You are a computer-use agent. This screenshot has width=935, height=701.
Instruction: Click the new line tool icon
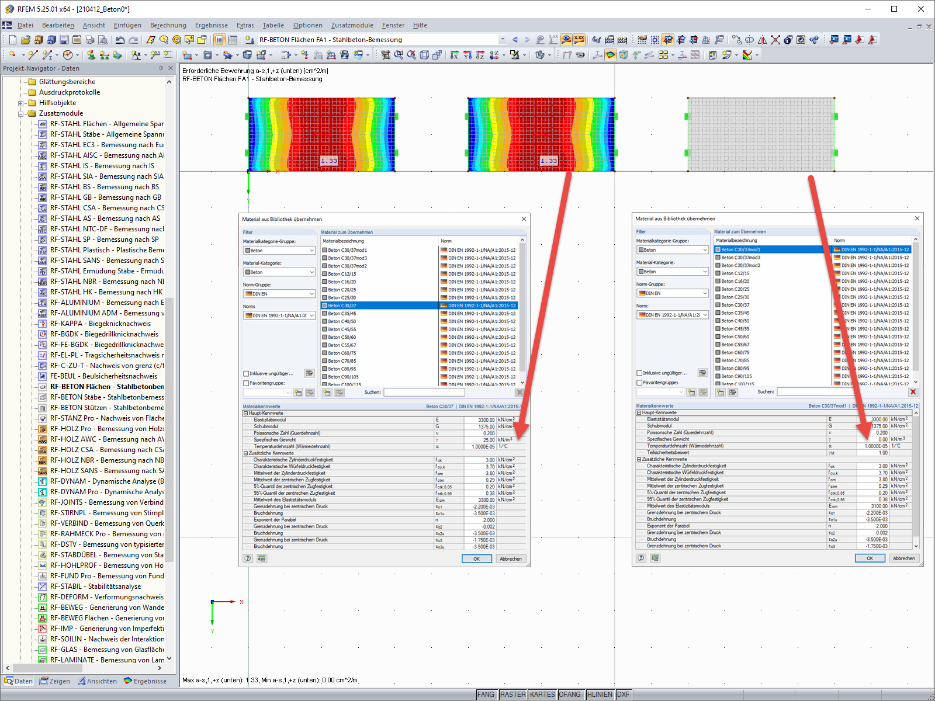(33, 55)
